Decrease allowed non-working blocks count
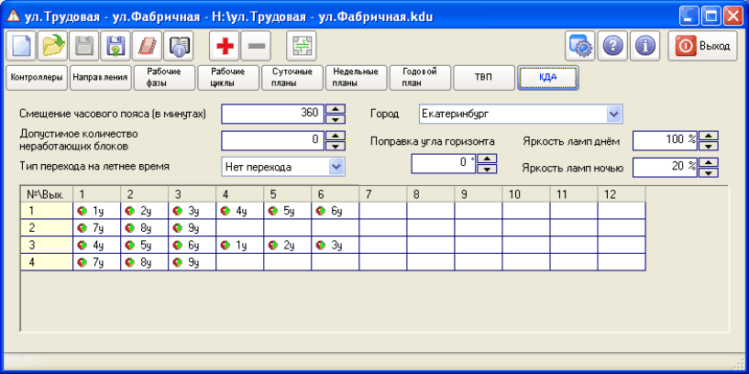 point(335,146)
